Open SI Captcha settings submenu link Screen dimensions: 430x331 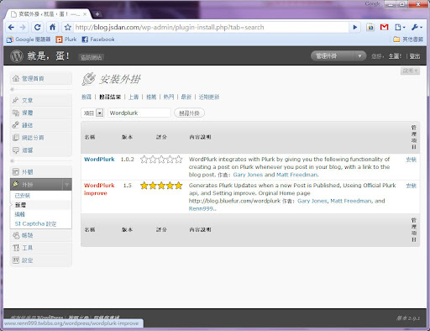pyautogui.click(x=35, y=223)
